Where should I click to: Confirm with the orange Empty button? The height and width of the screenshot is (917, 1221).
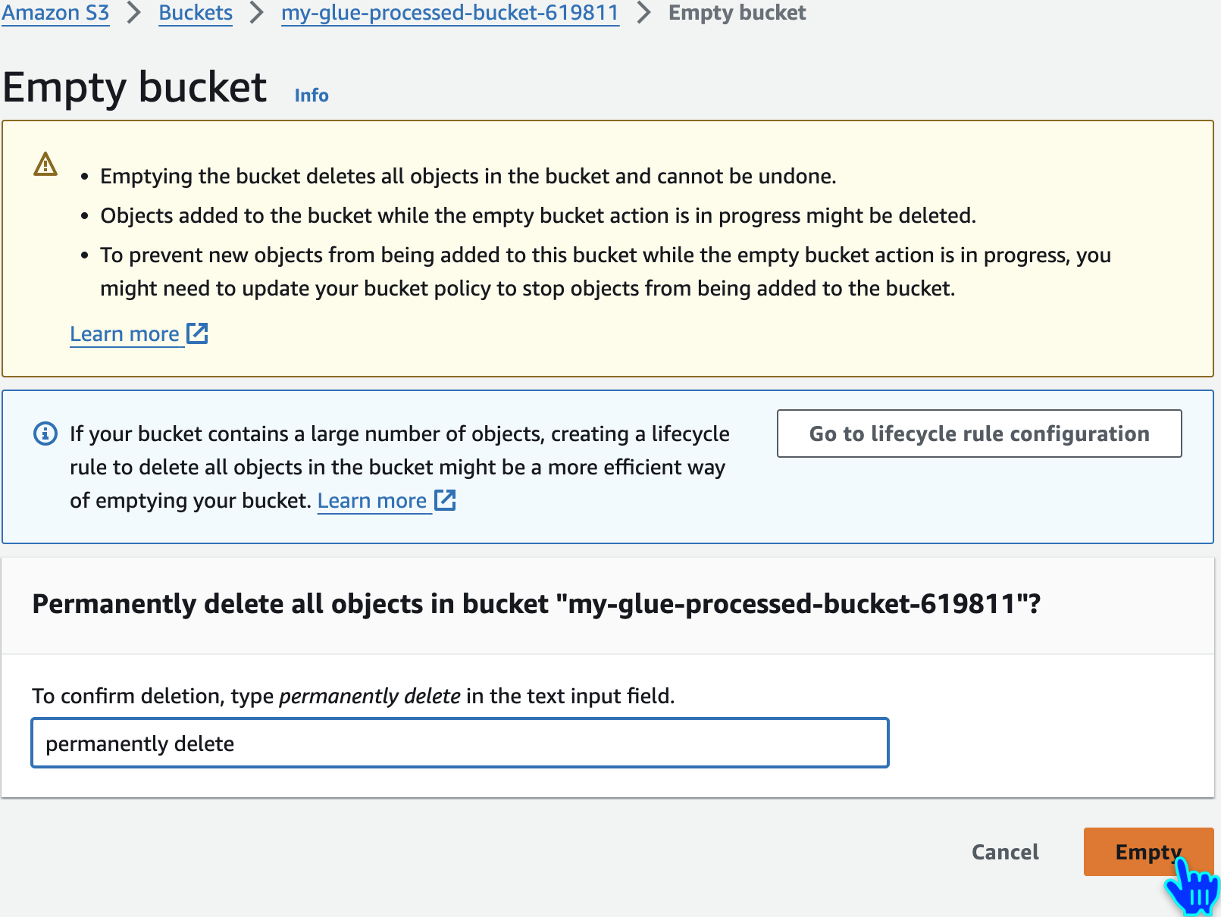click(x=1148, y=852)
